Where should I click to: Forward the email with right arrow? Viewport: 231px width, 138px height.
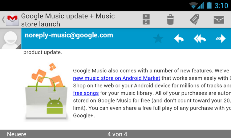(x=221, y=39)
